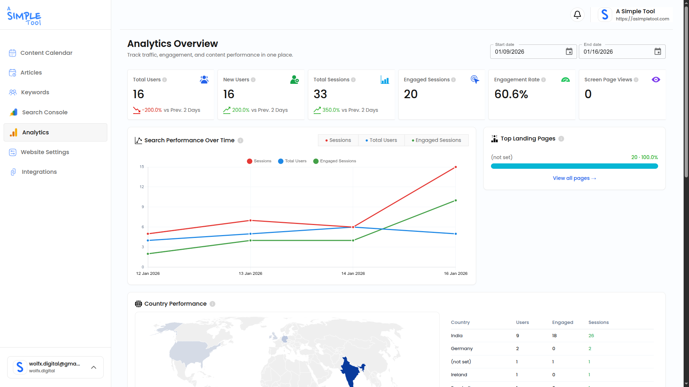This screenshot has height=387, width=689.
Task: Click info icon beside Search Performance title
Action: tap(240, 140)
